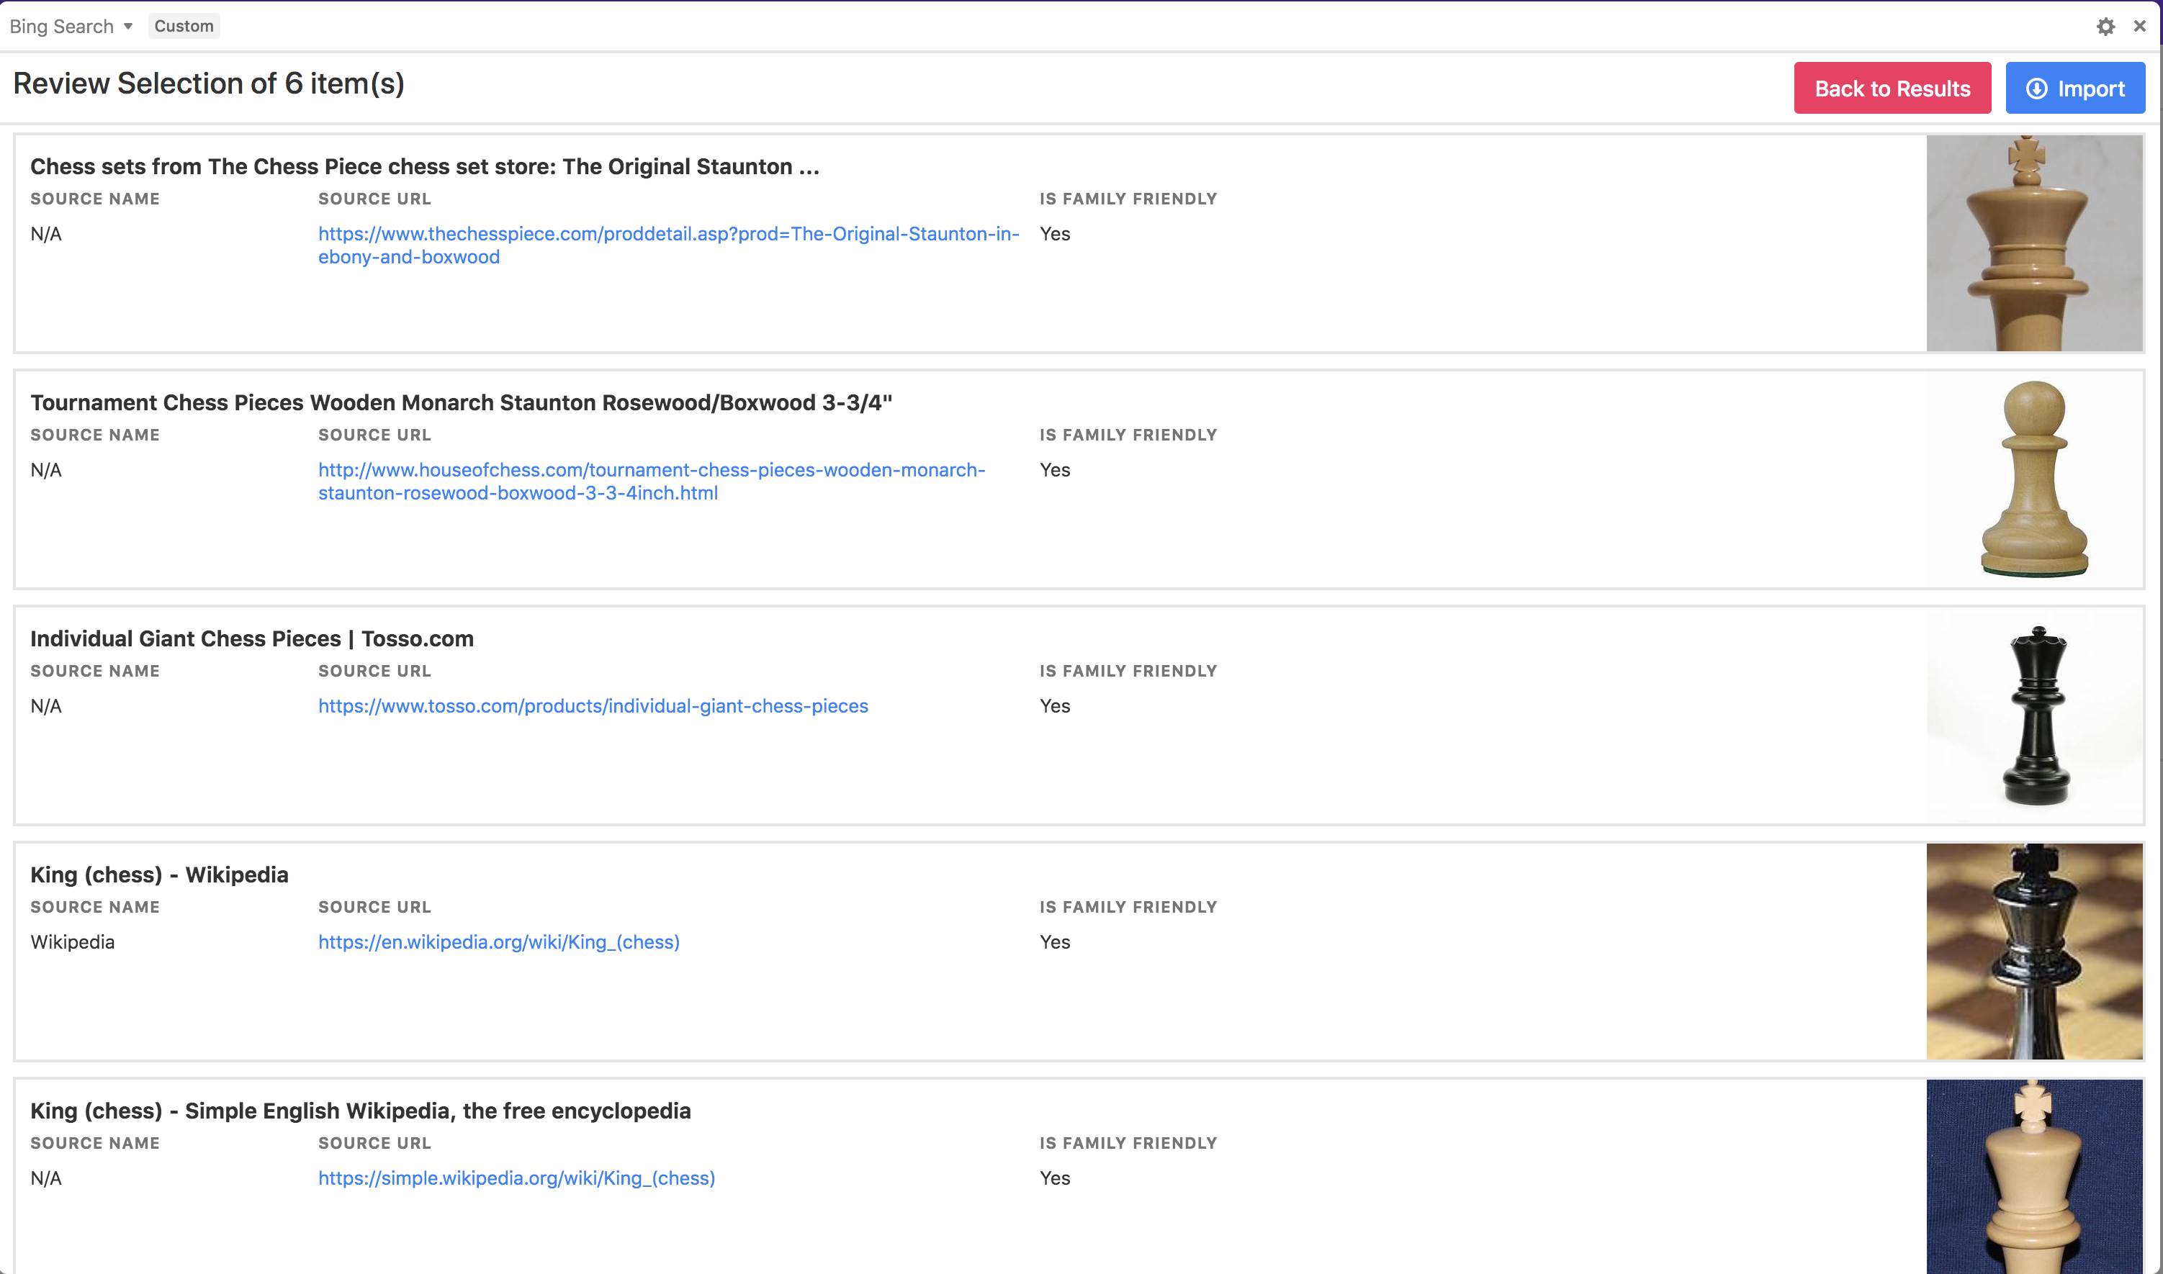The image size is (2163, 1274).
Task: Click the black queen thumbnail image
Action: pyautogui.click(x=2033, y=715)
